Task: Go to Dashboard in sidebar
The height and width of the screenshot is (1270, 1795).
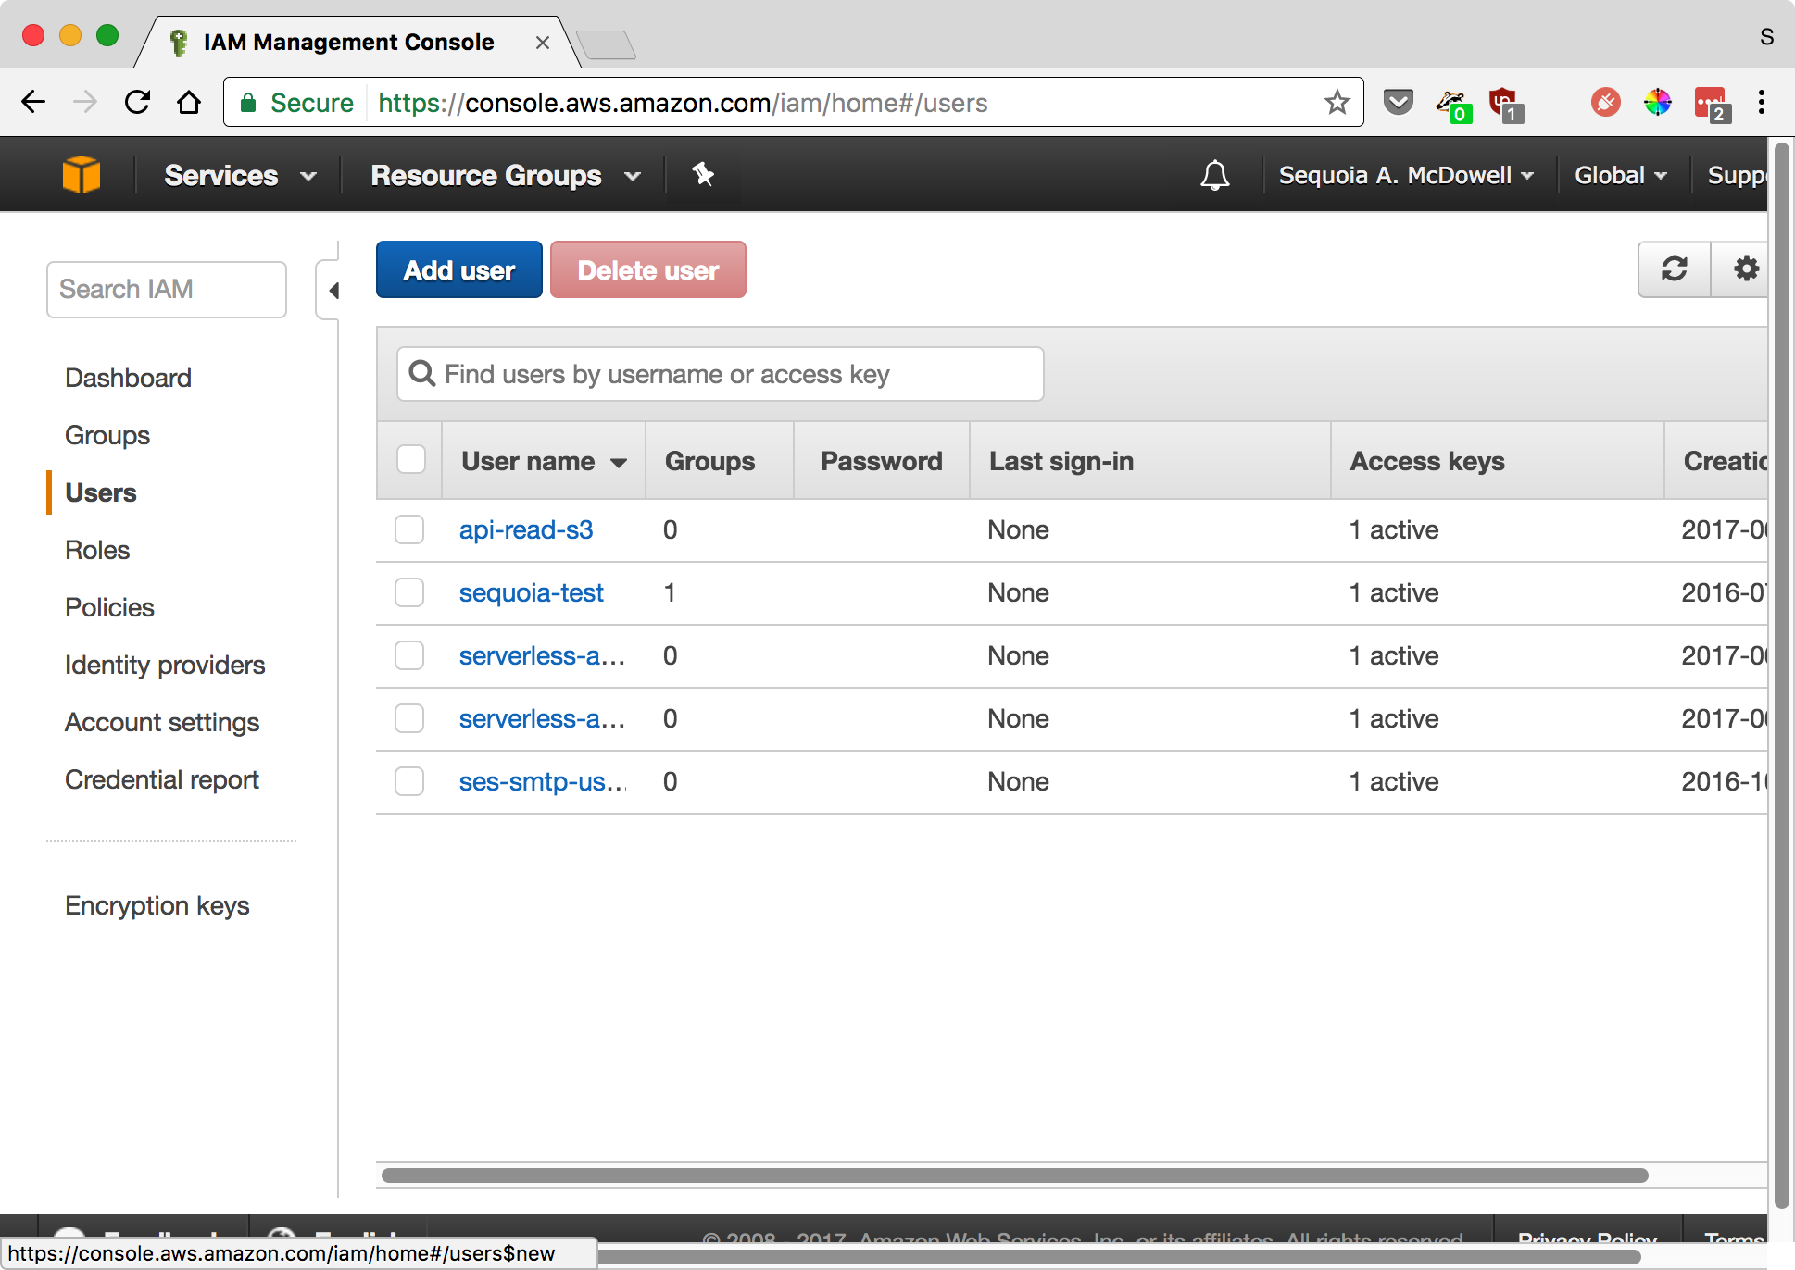Action: click(x=128, y=378)
